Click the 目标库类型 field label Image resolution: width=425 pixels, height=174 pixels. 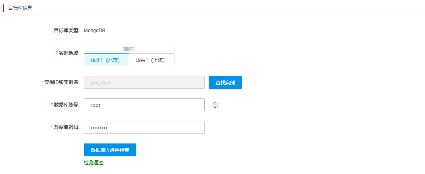[x=67, y=30]
